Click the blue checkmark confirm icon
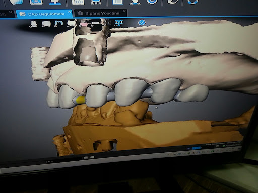This screenshot has height=193, width=258. tap(142, 22)
